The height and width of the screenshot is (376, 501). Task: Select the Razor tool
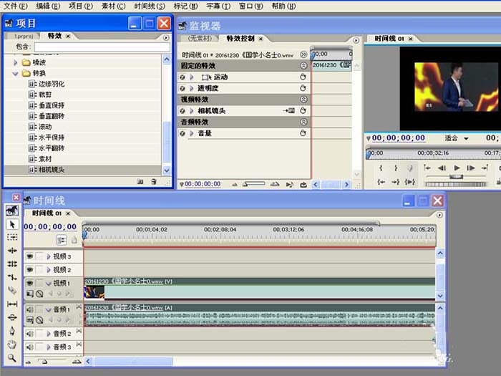point(12,290)
